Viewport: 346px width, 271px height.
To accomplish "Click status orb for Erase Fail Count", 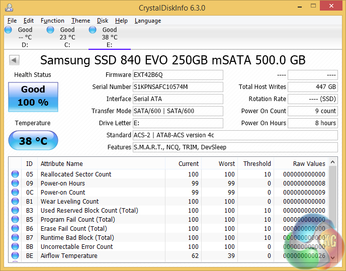I will click(x=15, y=229).
